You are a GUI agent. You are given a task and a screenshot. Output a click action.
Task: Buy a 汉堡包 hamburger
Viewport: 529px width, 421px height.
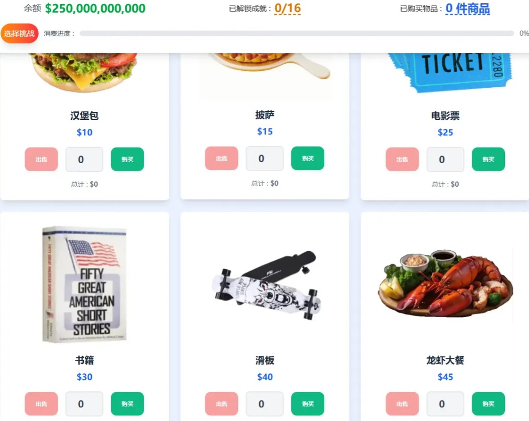pyautogui.click(x=127, y=159)
